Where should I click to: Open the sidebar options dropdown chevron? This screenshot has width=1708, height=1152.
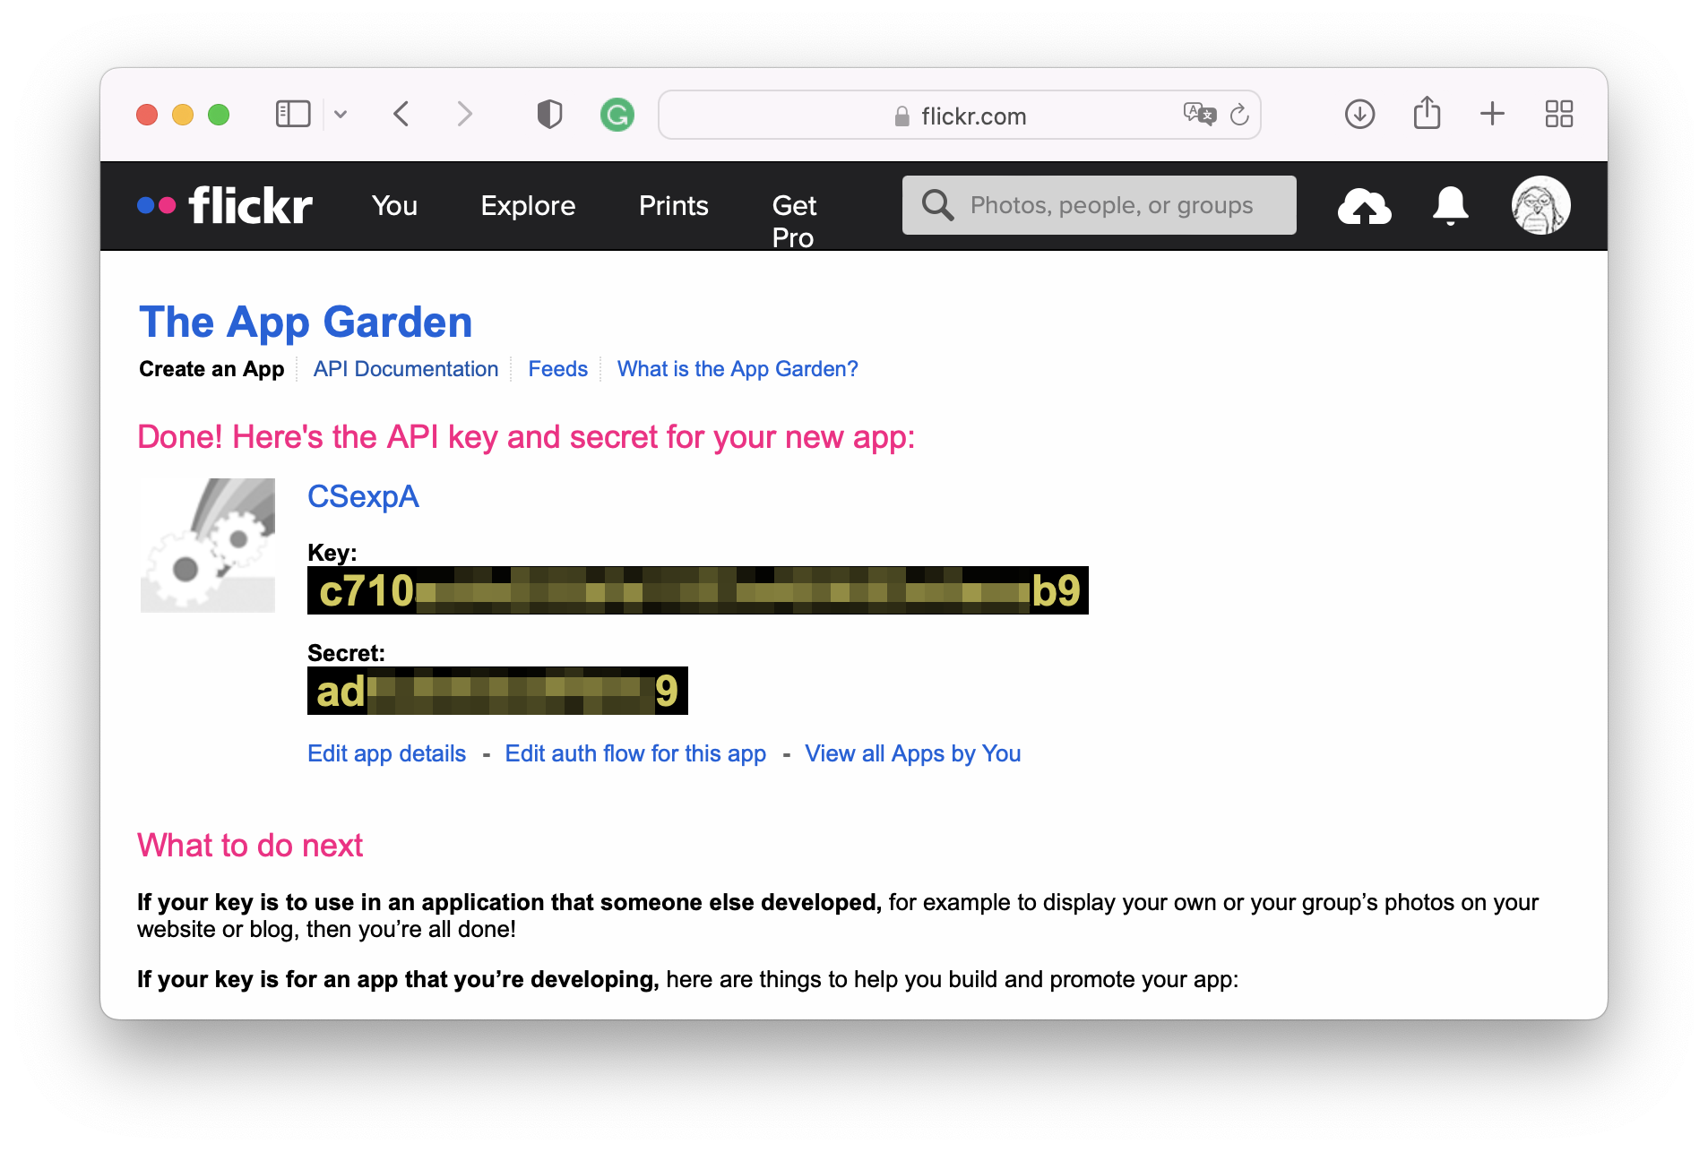click(341, 115)
